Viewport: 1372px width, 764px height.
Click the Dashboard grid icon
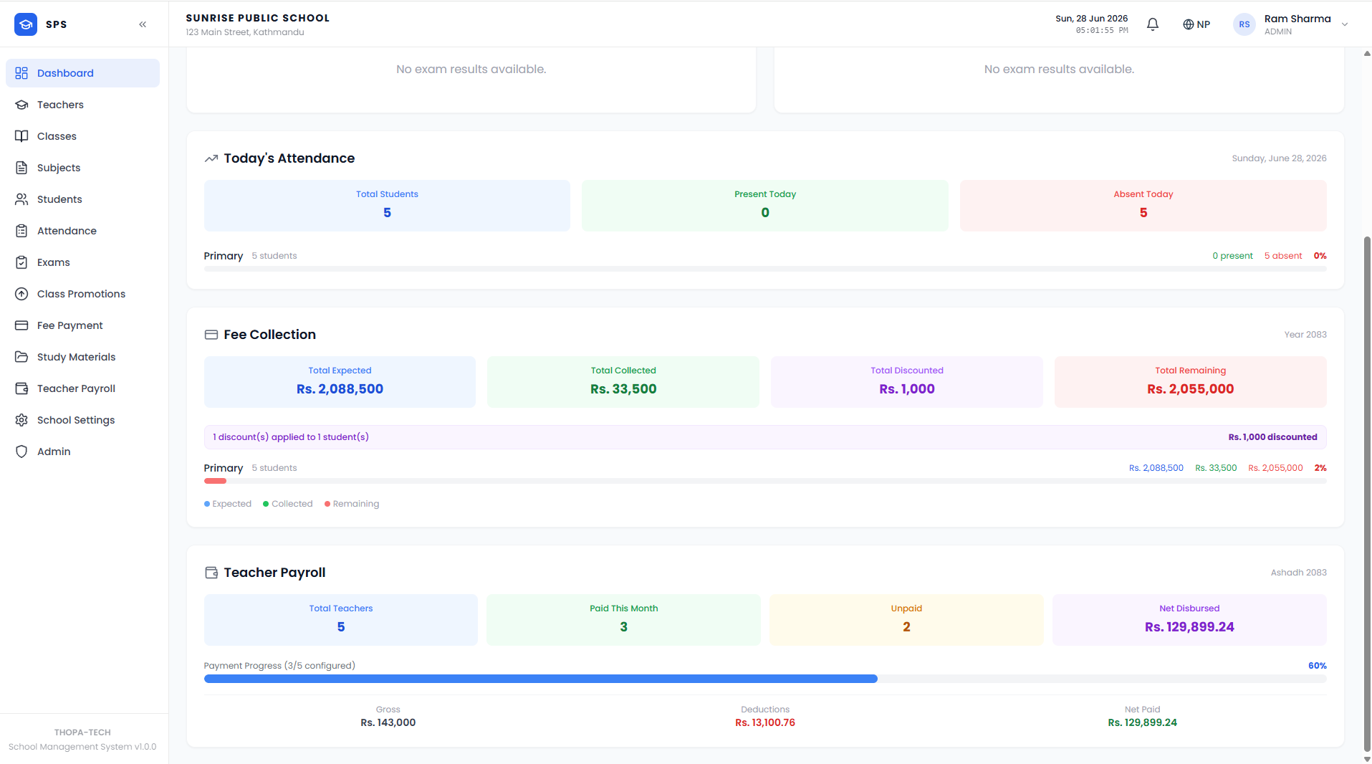pyautogui.click(x=21, y=73)
